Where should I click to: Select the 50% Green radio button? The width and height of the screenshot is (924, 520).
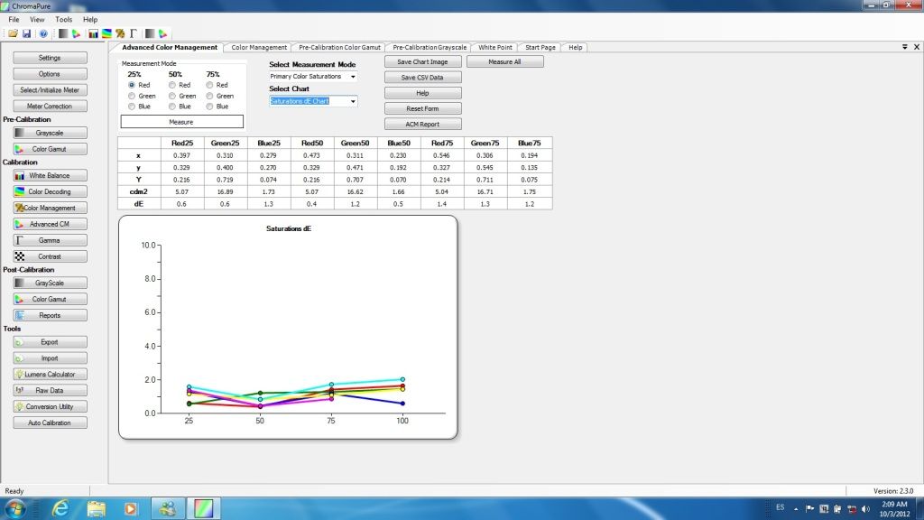[172, 96]
